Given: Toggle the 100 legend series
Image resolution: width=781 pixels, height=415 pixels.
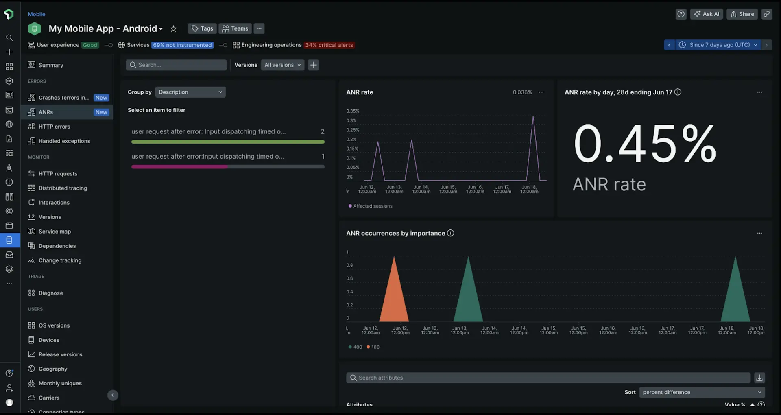Looking at the screenshot, I should pyautogui.click(x=373, y=347).
